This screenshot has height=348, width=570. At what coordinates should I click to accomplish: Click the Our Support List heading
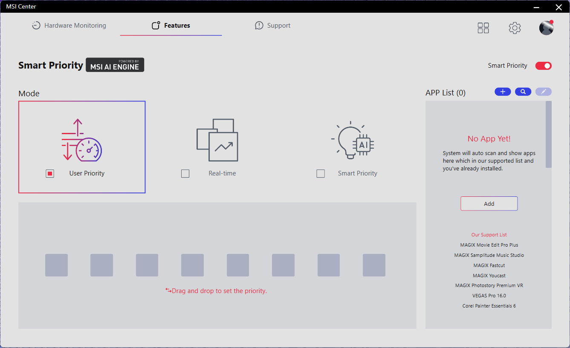(489, 235)
